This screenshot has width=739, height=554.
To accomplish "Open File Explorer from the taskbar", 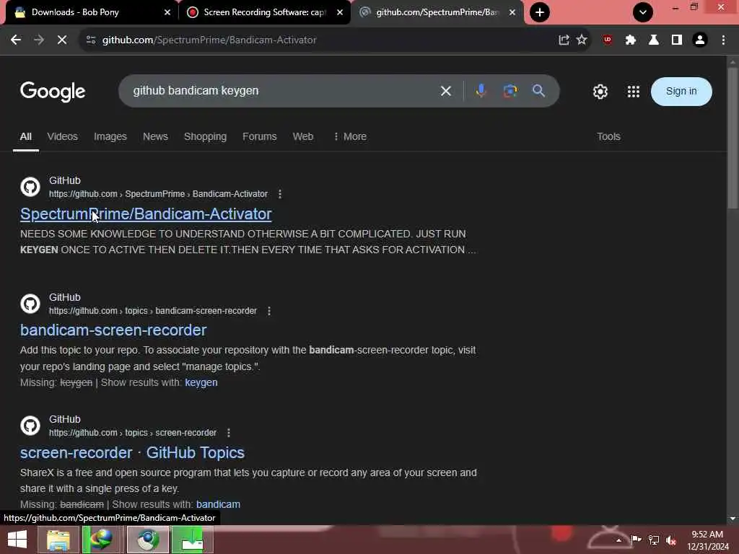I will point(58,540).
